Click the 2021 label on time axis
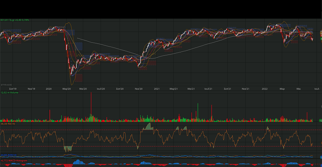The width and height of the screenshot is (322, 167). tap(157, 88)
